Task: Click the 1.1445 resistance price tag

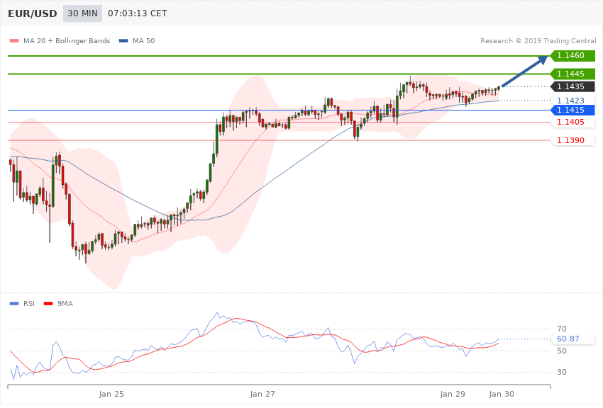Action: tap(572, 74)
